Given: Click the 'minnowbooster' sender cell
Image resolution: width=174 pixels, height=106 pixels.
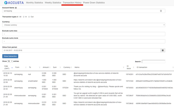Looking at the screenshot, I should point(20,96).
